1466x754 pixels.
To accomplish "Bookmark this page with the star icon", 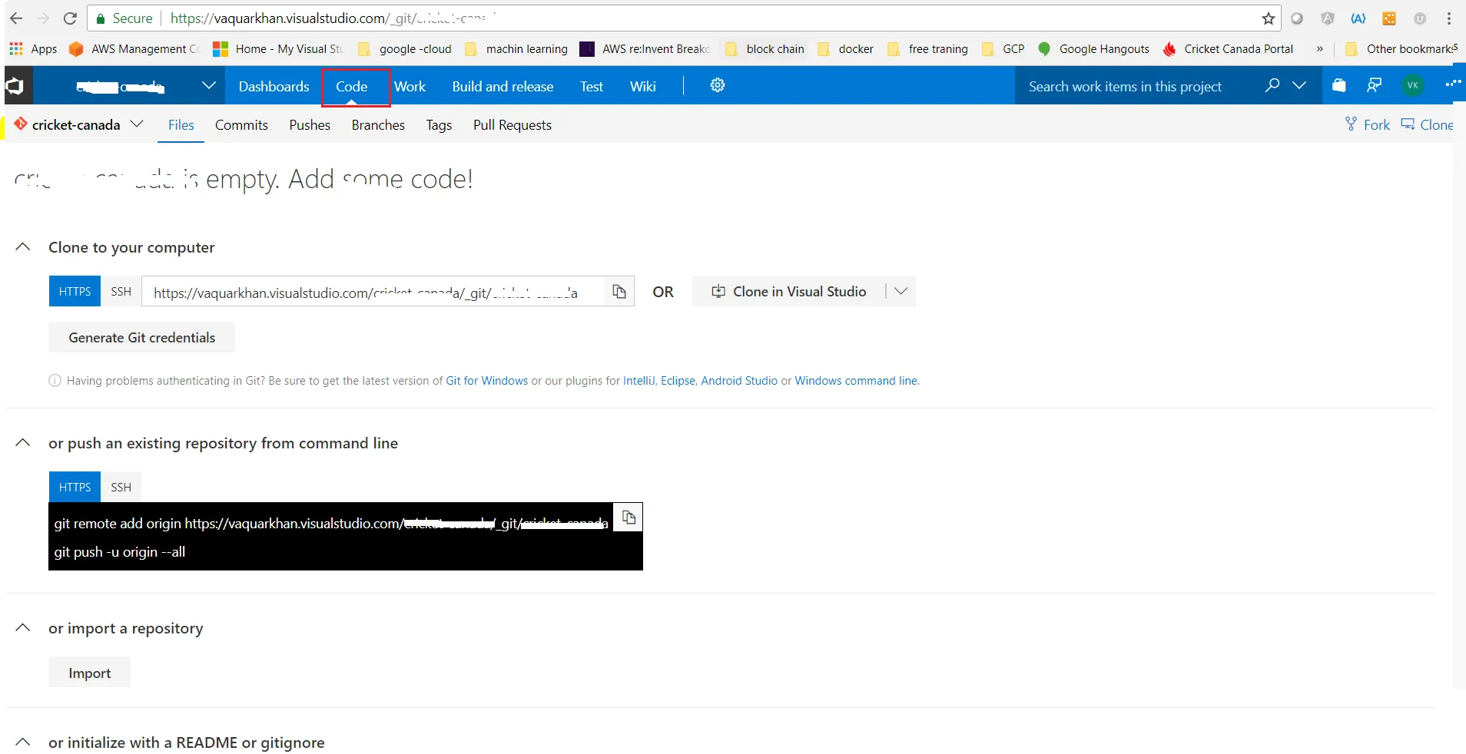I will point(1269,18).
